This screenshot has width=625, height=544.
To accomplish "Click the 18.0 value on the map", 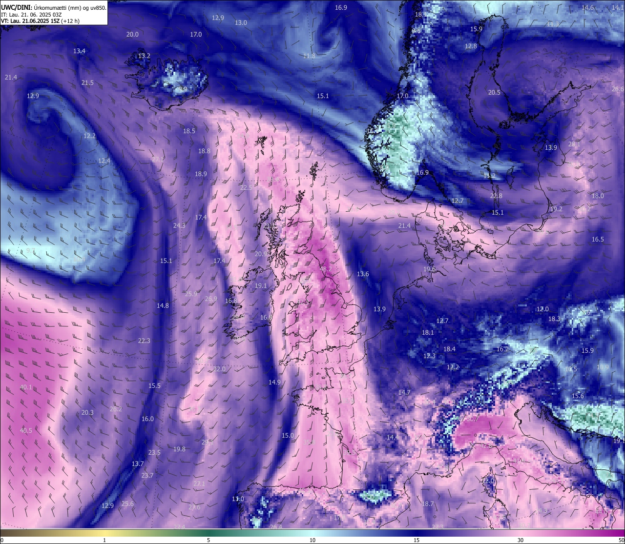I will pyautogui.click(x=598, y=196).
